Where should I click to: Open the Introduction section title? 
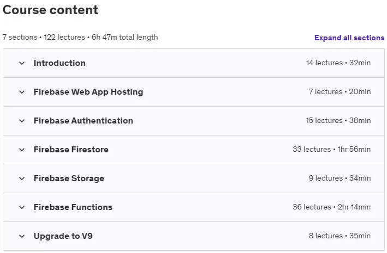pyautogui.click(x=59, y=63)
